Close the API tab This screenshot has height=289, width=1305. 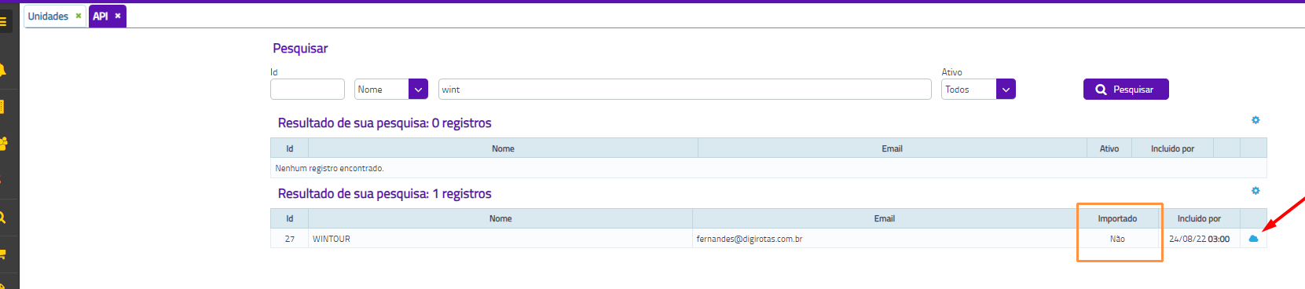(118, 16)
